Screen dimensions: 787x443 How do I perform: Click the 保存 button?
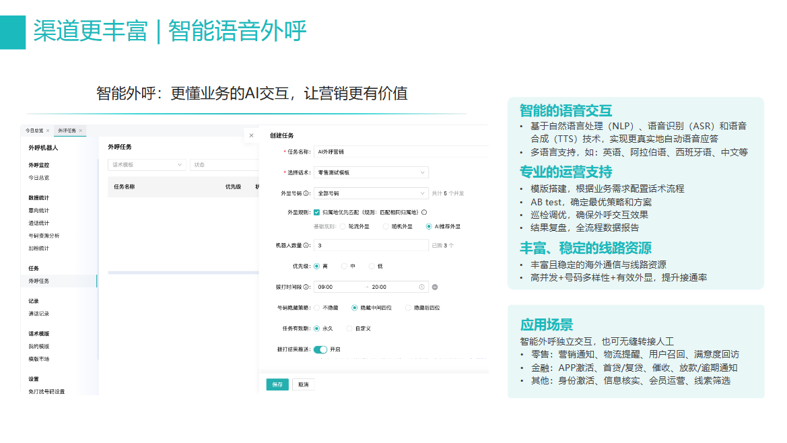tap(277, 385)
